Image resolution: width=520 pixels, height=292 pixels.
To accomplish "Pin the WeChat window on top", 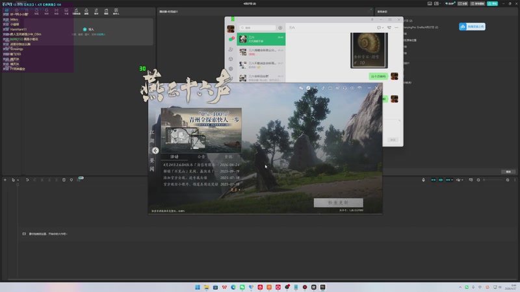I will point(372,19).
